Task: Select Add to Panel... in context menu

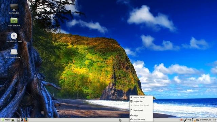Action: [141, 98]
